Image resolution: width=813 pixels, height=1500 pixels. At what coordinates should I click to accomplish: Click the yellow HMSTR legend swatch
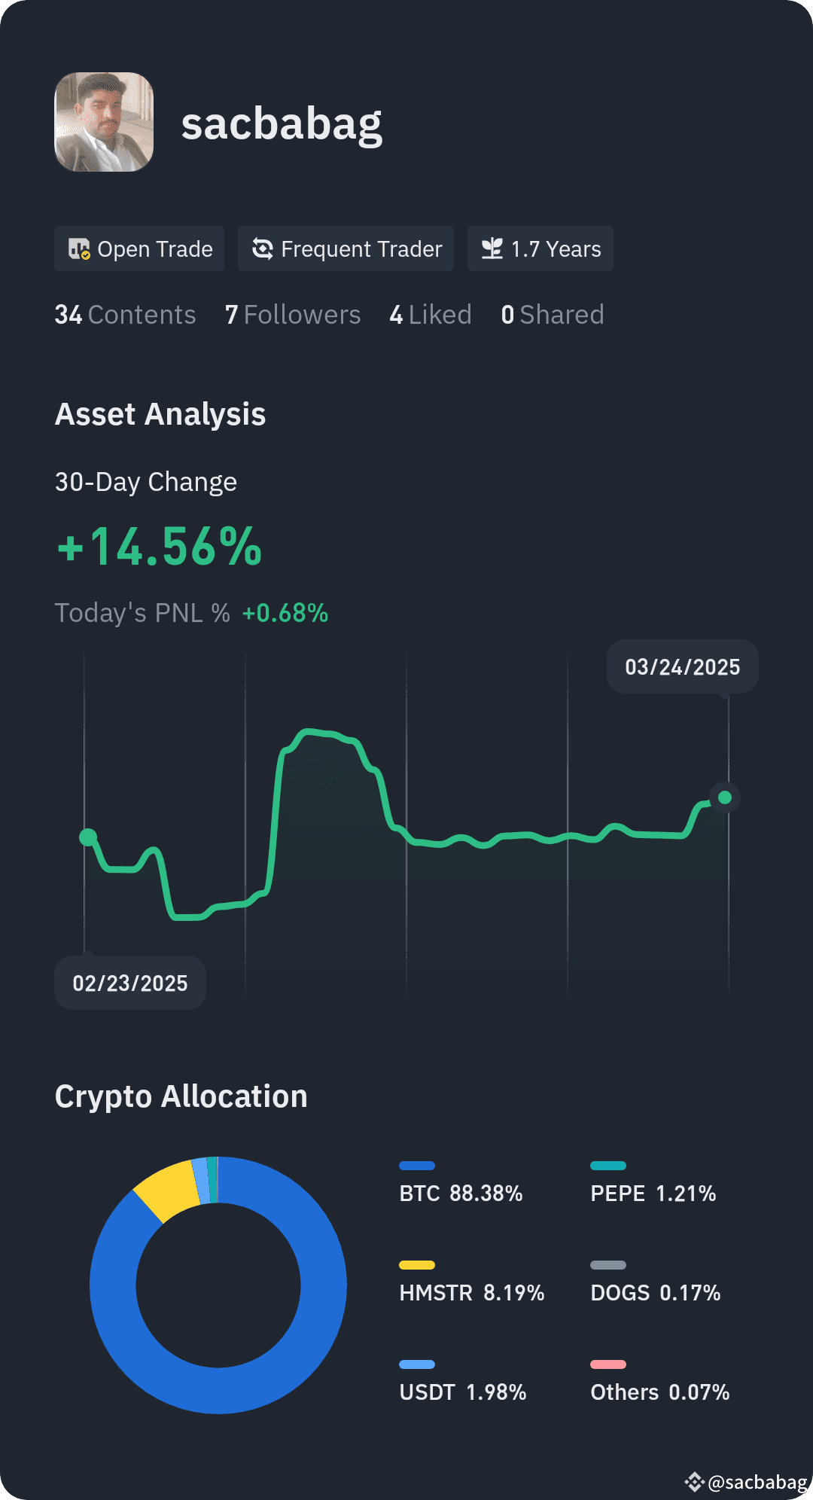pos(417,1265)
